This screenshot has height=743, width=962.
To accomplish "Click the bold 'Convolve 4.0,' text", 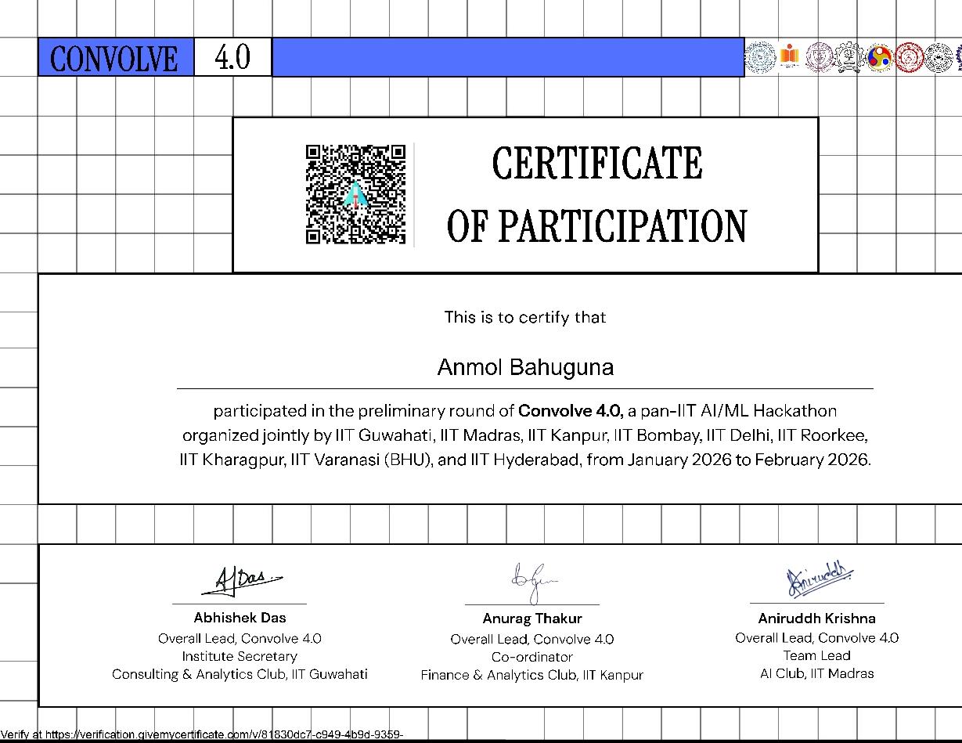I will [571, 410].
